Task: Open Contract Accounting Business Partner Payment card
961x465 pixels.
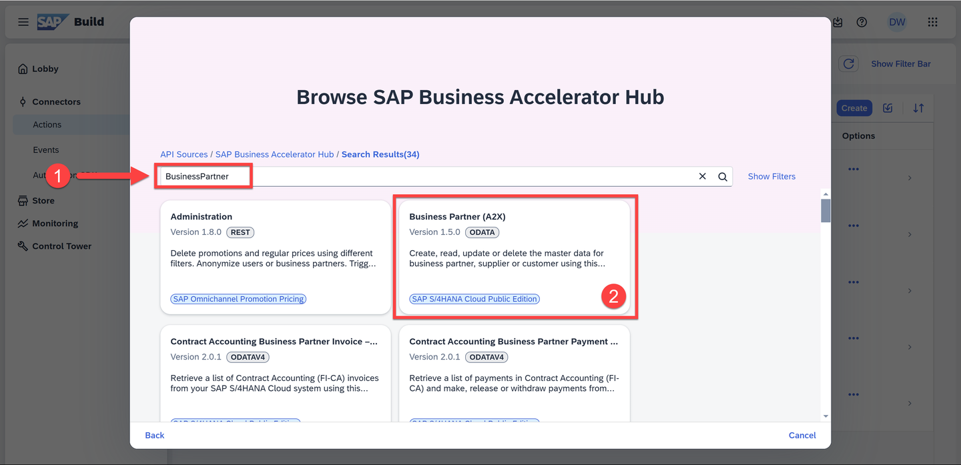Action: click(515, 374)
